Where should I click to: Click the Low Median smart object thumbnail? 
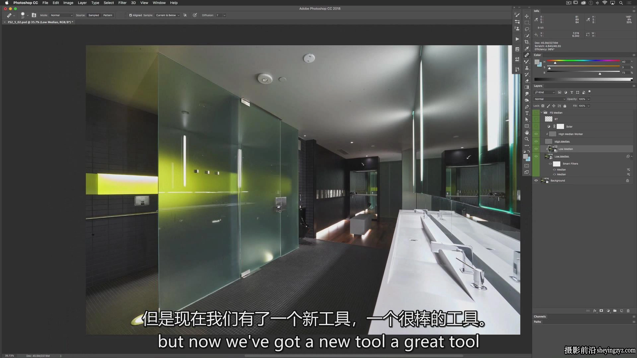[549, 156]
